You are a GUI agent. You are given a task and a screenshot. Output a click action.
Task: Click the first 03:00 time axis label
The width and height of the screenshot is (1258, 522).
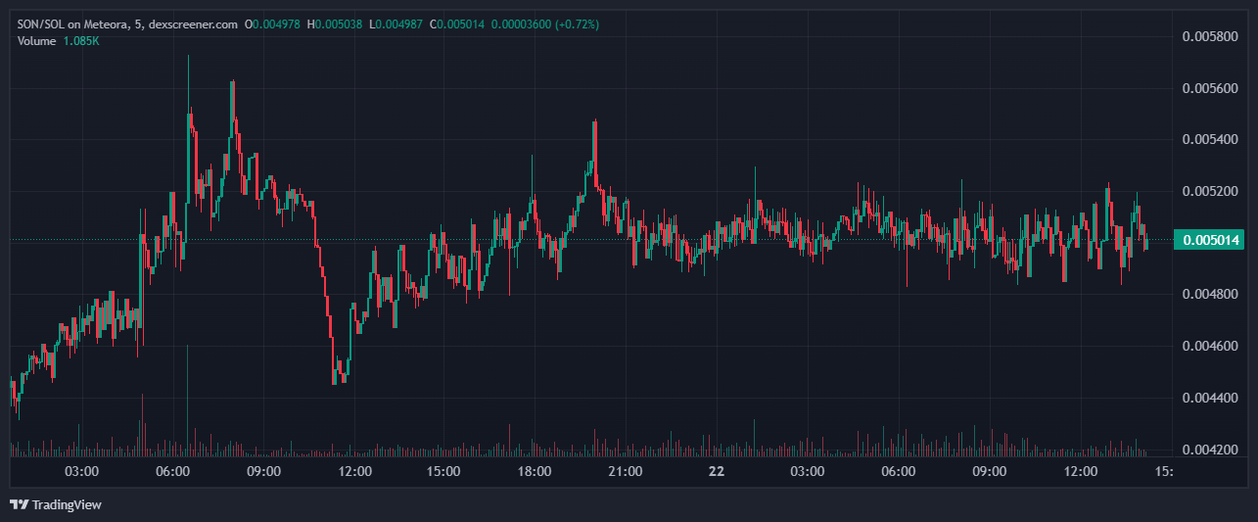tap(81, 471)
